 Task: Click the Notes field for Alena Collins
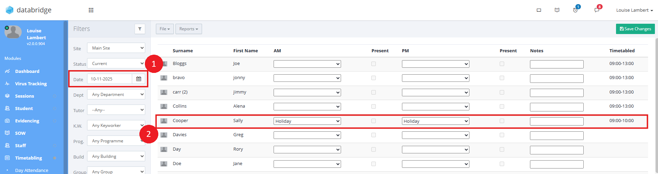(556, 107)
